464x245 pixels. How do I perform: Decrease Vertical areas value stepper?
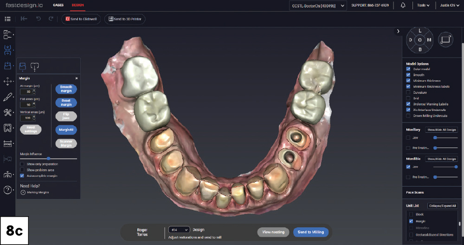tap(34, 119)
